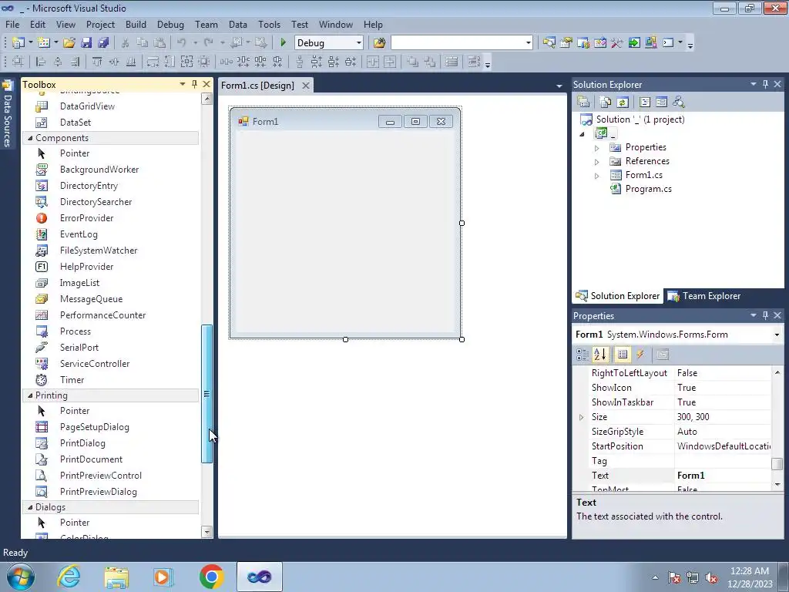Select the ErrorProvider component in the Toolbox
Screen dimensions: 789x592
(86, 218)
